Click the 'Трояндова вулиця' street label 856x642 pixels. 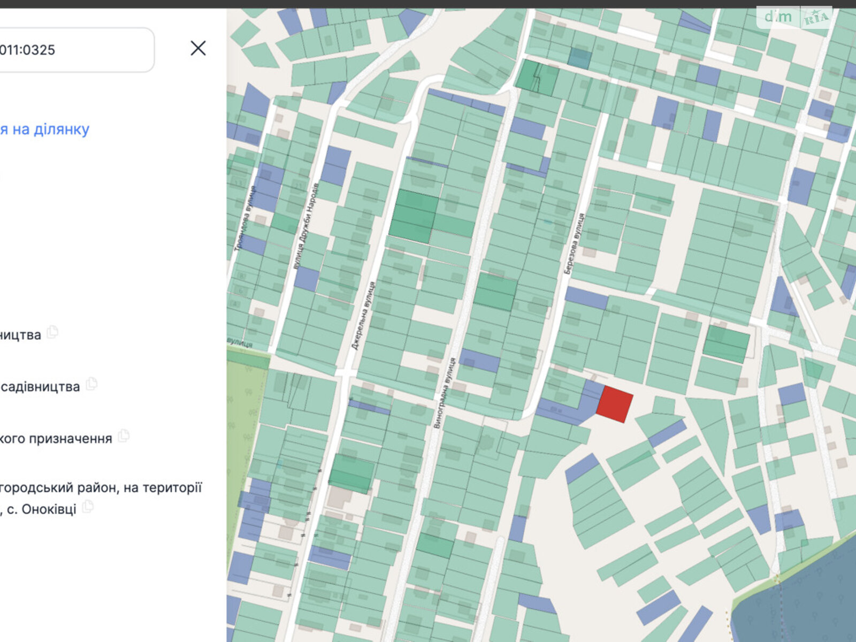(245, 218)
